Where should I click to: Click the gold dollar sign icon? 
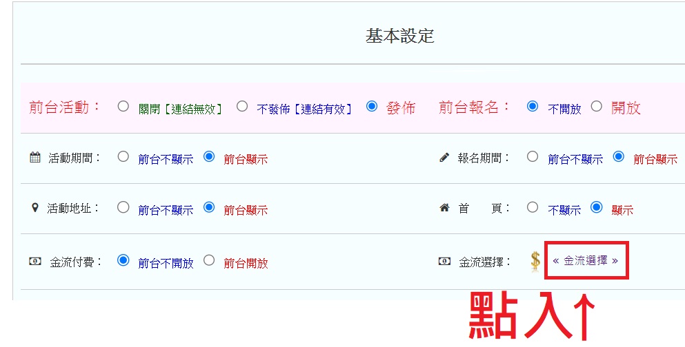pos(535,261)
